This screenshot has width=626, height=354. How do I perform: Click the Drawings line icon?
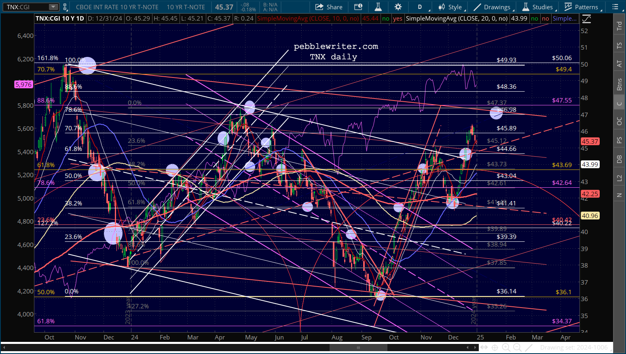[477, 7]
